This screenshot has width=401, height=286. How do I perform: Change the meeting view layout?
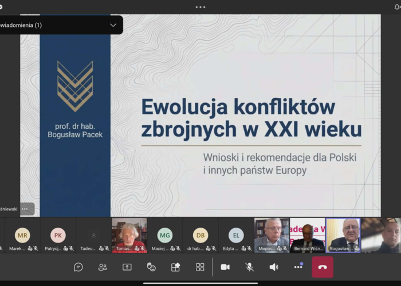point(200,267)
